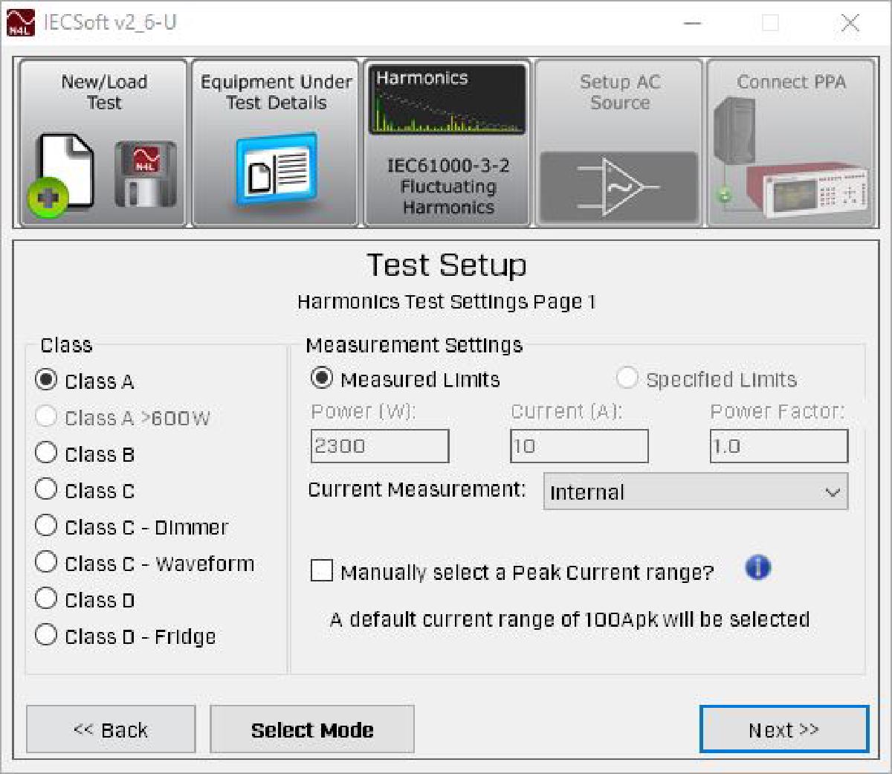
Task: Click the blue info icon beside Peak Current
Action: [x=757, y=567]
